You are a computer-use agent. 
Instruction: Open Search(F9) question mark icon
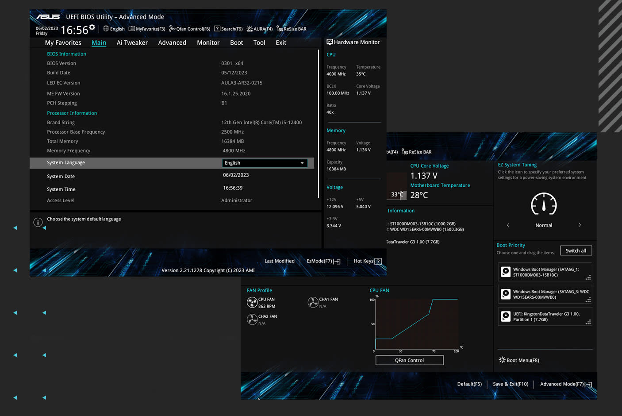[217, 29]
